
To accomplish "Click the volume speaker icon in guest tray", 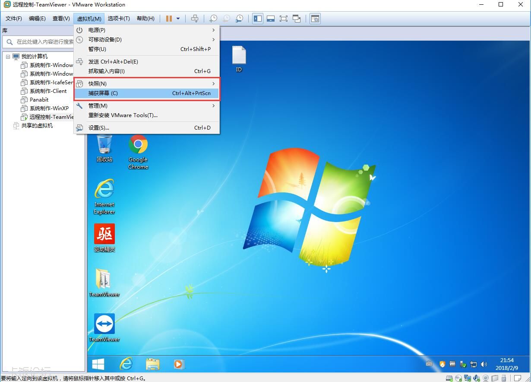I will click(484, 364).
